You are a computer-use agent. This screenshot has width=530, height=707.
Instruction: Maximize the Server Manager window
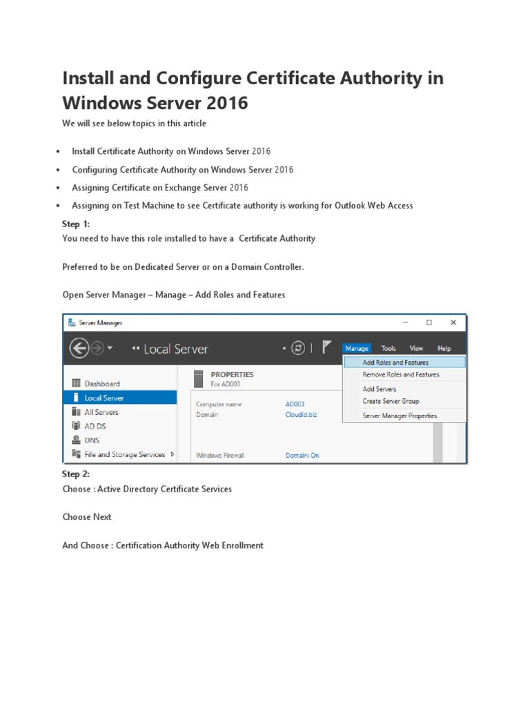(429, 322)
